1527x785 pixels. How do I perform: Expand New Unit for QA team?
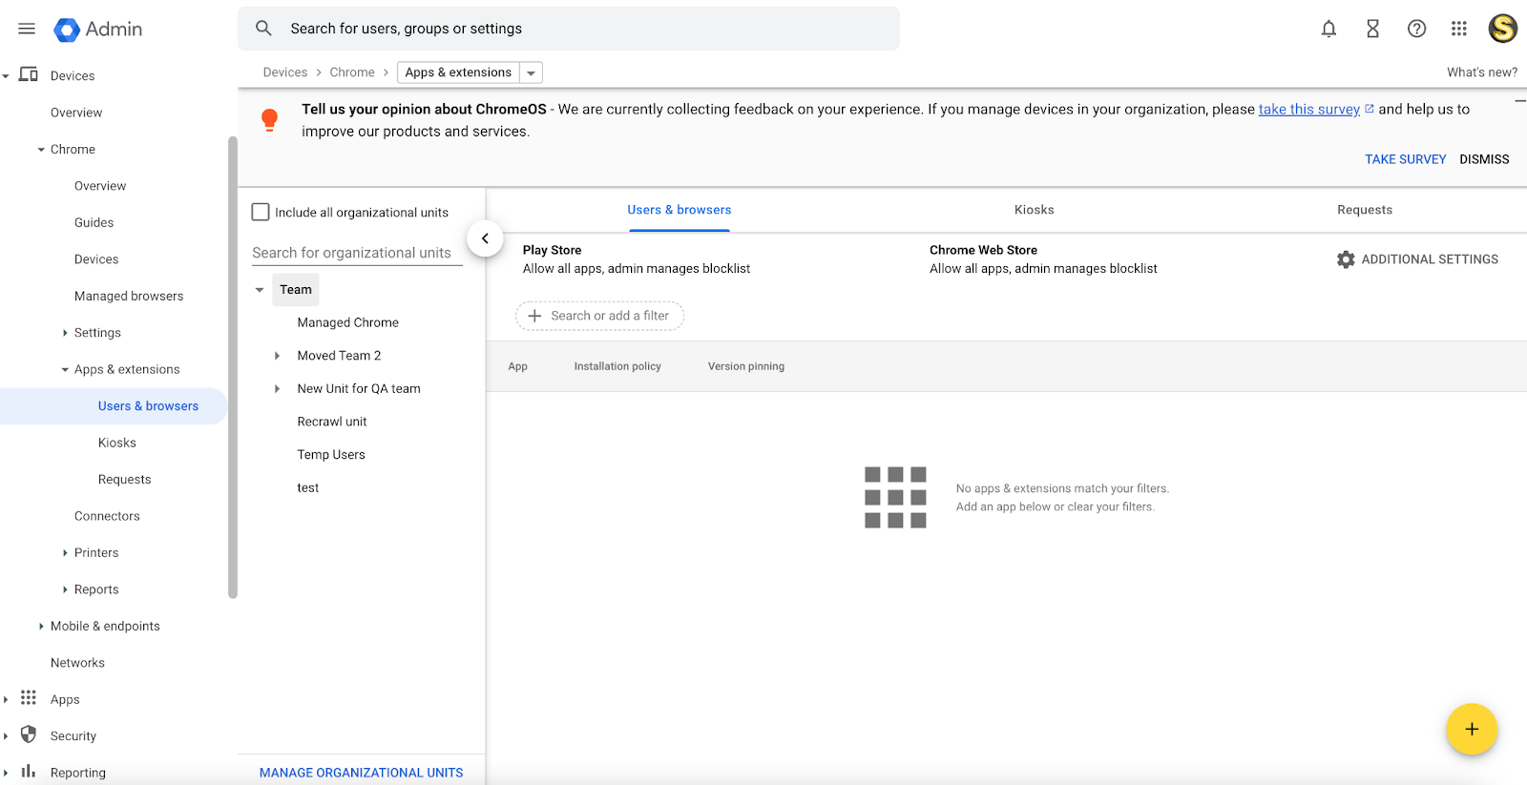coord(277,389)
